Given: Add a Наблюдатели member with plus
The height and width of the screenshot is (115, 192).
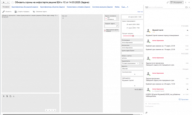Looking at the screenshot, I should 135,86.
